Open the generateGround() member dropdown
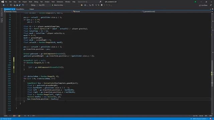214x120 pixels. coord(176,12)
